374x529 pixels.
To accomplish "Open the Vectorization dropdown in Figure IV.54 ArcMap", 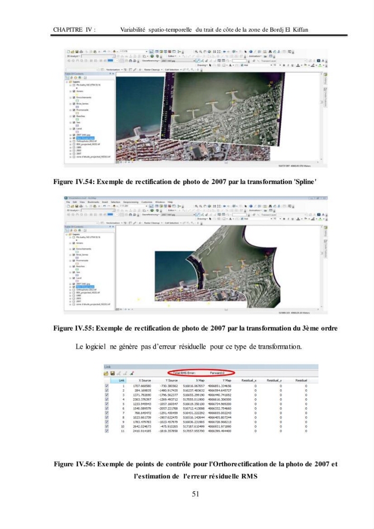I will [115, 69].
